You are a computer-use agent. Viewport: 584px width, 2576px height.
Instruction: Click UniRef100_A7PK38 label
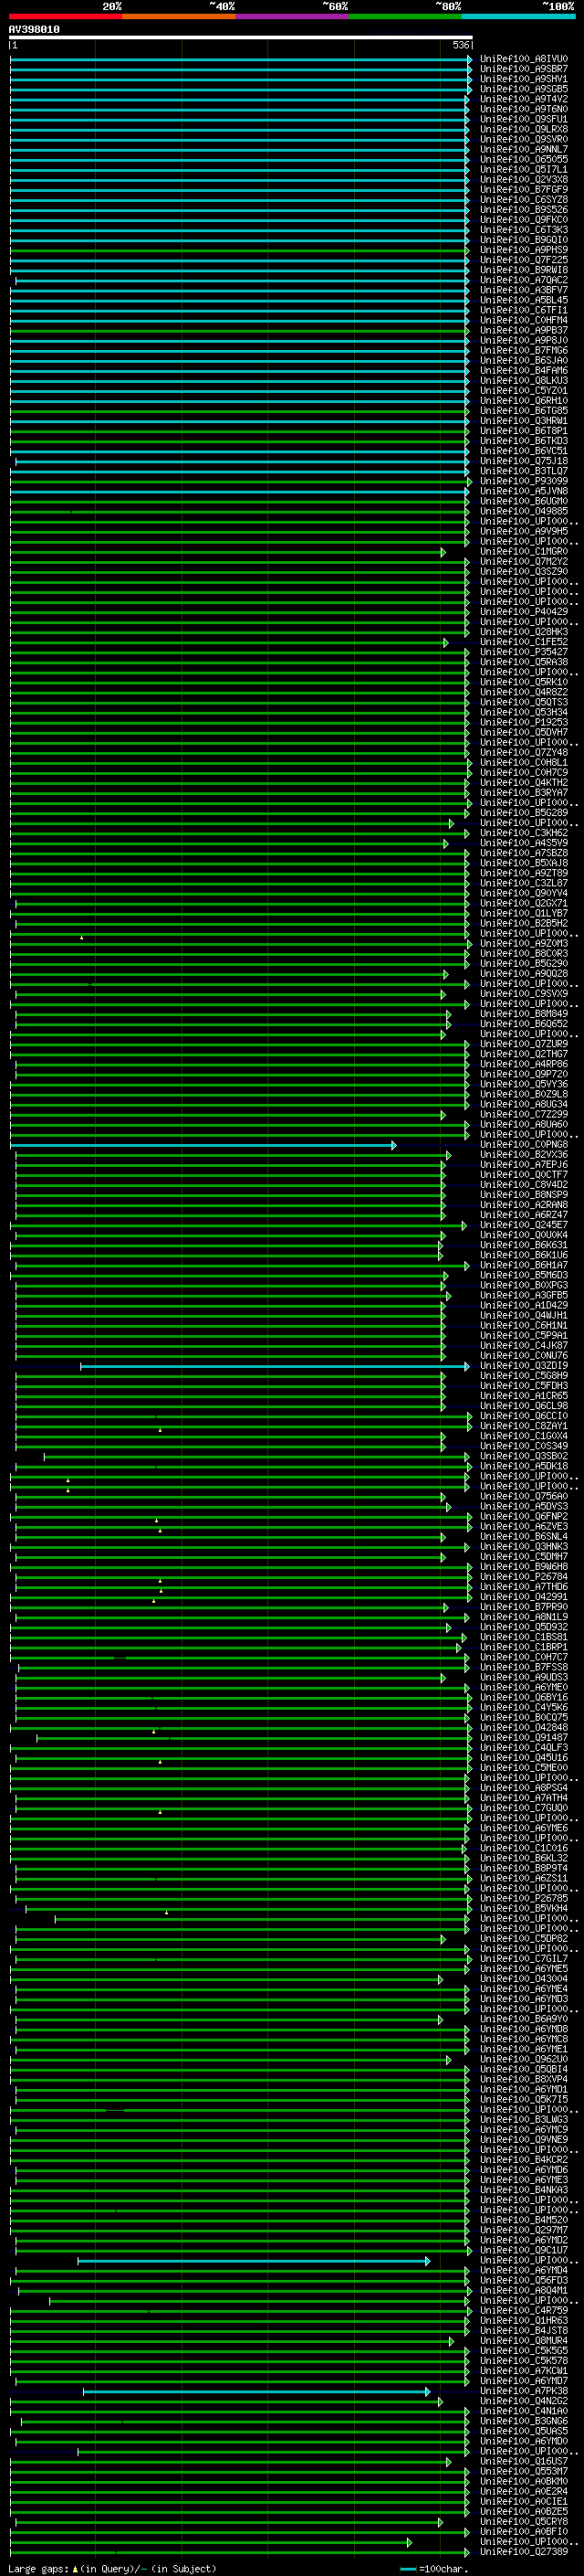coord(523,2391)
